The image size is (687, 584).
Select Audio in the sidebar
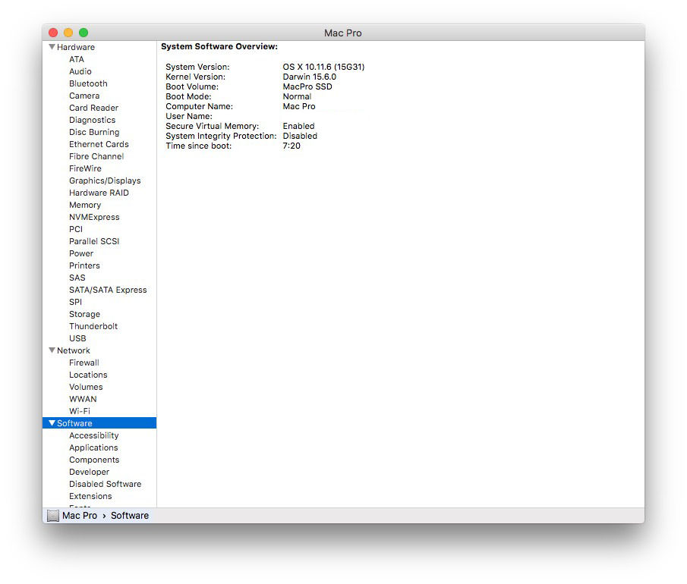[80, 71]
